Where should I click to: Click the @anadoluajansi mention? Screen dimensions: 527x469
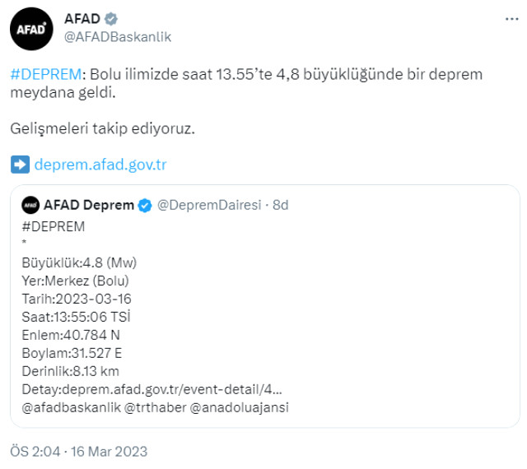(x=240, y=407)
